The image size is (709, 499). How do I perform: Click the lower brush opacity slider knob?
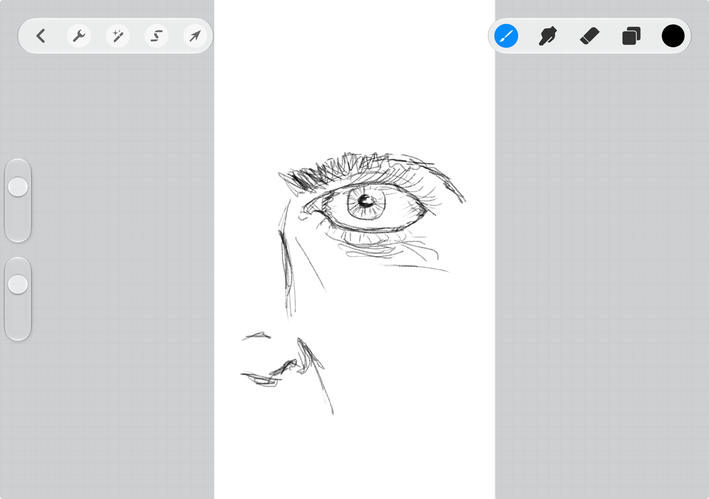coord(18,284)
